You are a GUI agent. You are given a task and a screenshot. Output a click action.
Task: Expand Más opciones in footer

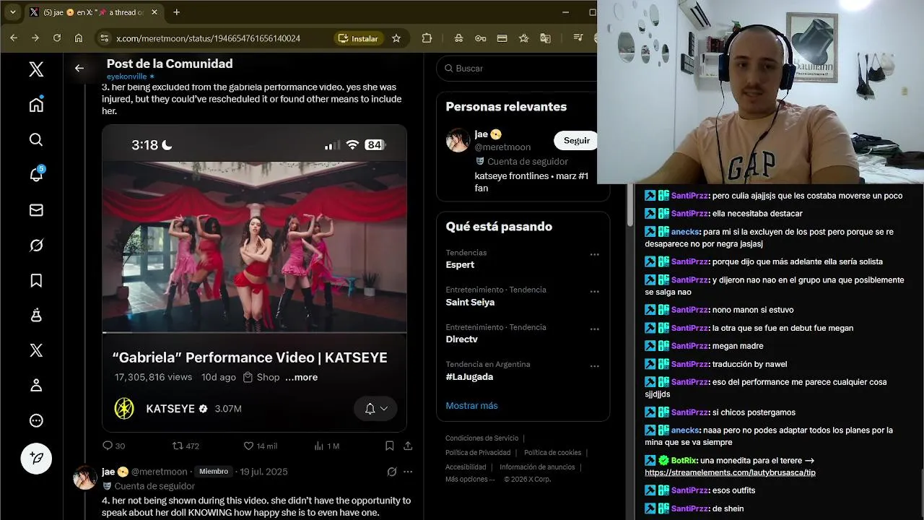[470, 479]
